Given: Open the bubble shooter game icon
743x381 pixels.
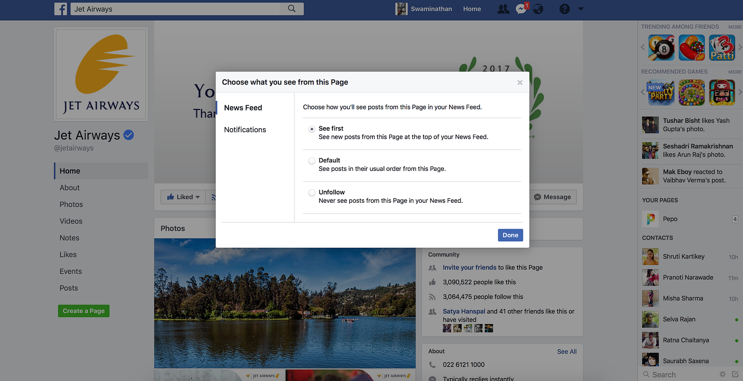Looking at the screenshot, I should coord(691,93).
